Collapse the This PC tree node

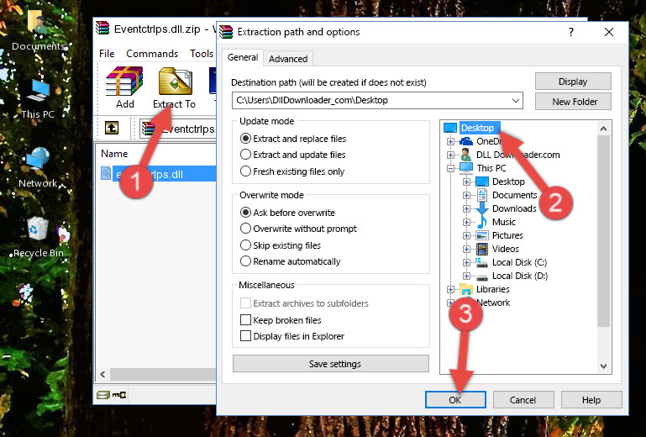pyautogui.click(x=450, y=168)
